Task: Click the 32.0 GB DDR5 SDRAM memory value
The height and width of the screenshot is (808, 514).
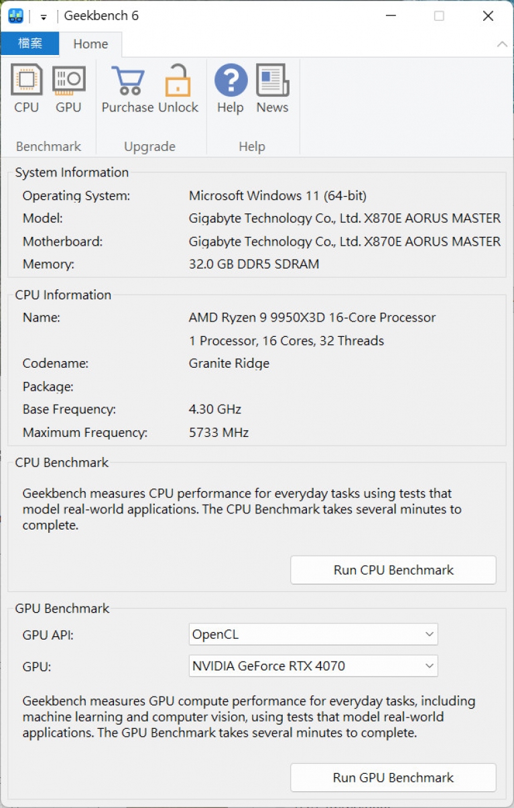Action: click(254, 264)
